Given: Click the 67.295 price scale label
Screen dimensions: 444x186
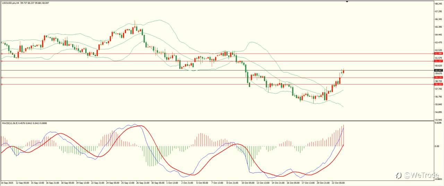Looking at the screenshot, I should (x=438, y=11).
